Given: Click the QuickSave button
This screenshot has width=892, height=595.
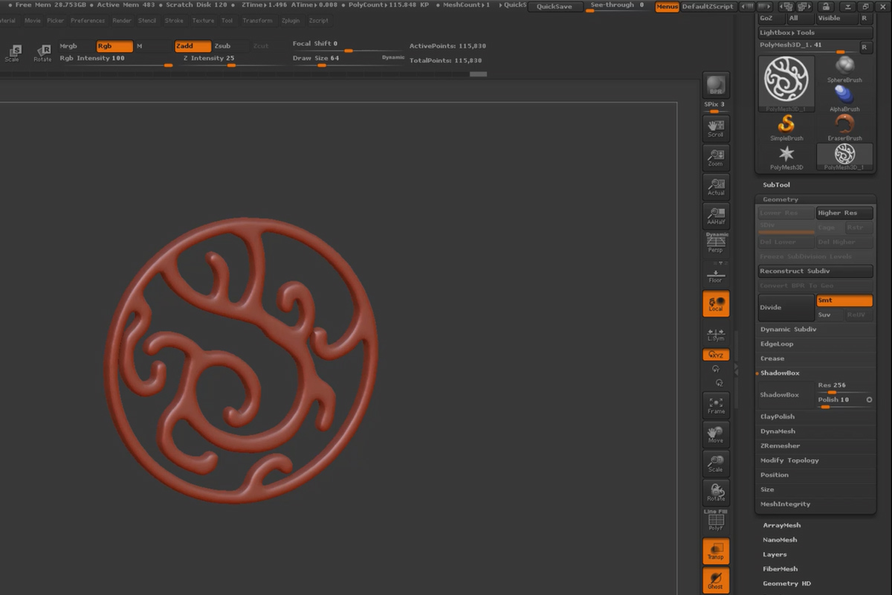Looking at the screenshot, I should click(x=555, y=6).
